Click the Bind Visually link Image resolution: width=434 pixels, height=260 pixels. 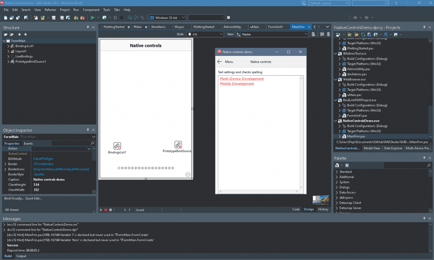[14, 198]
